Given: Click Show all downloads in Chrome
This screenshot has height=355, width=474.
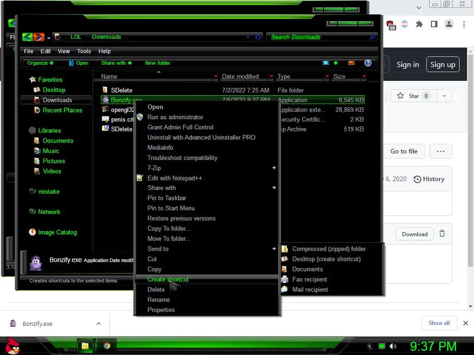Looking at the screenshot, I should pyautogui.click(x=439, y=323).
